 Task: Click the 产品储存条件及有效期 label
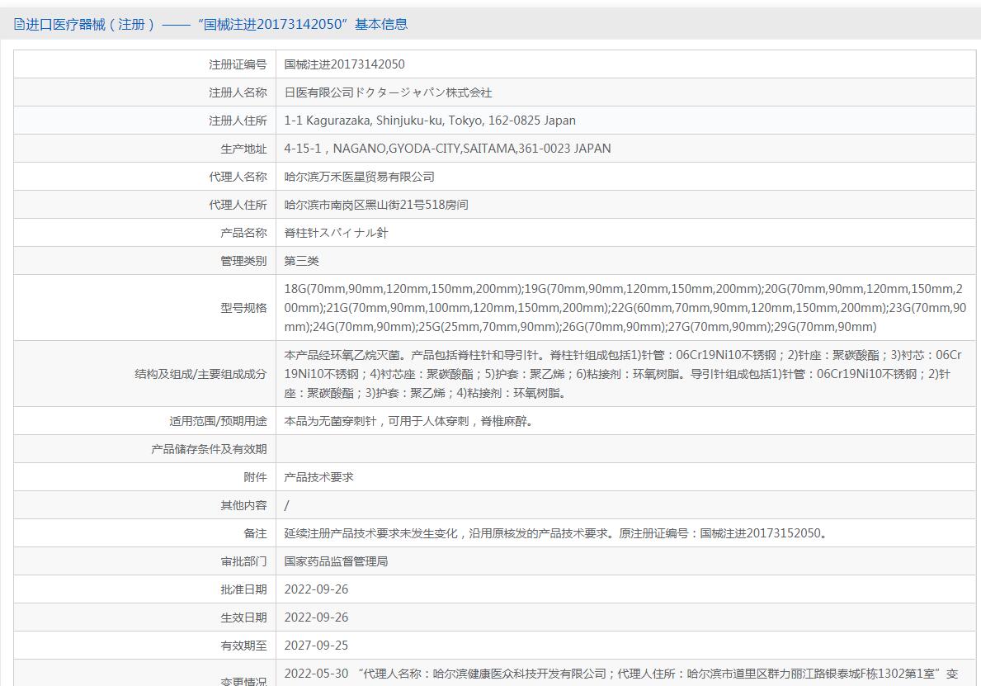pyautogui.click(x=209, y=449)
